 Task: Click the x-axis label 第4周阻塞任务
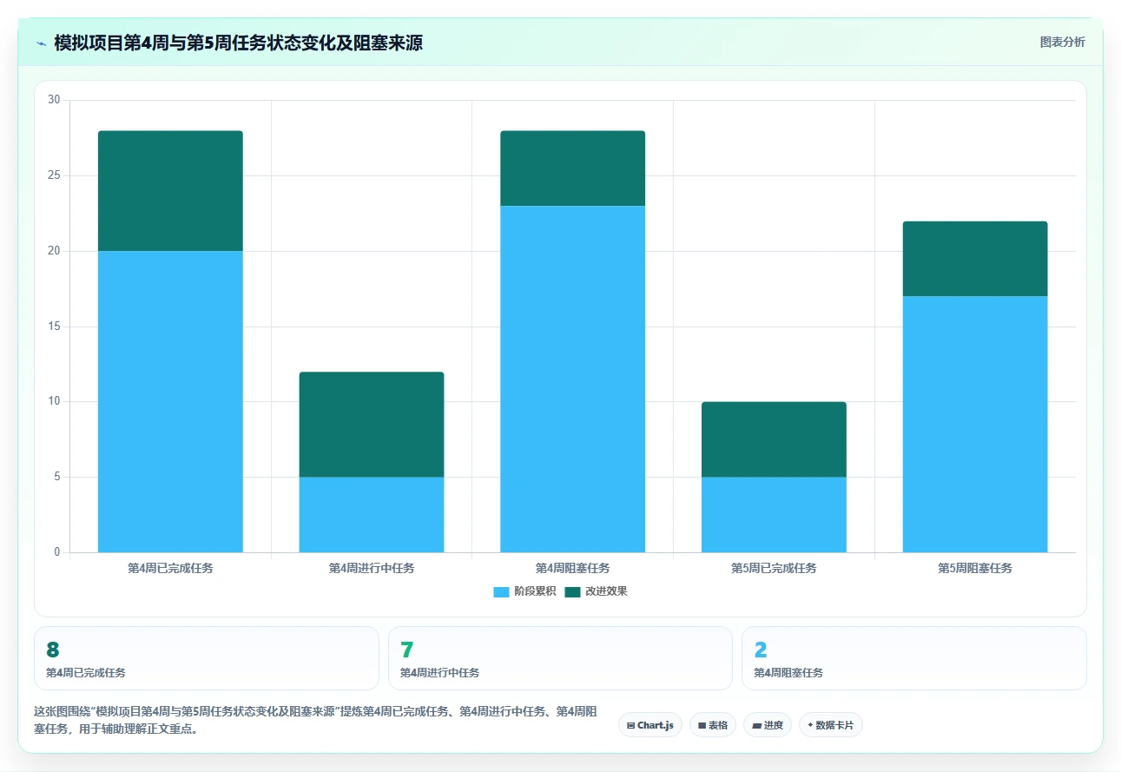click(x=573, y=568)
